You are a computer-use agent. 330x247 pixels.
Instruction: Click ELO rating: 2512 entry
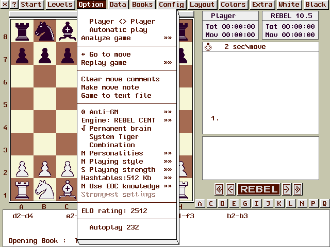pyautogui.click(x=127, y=210)
